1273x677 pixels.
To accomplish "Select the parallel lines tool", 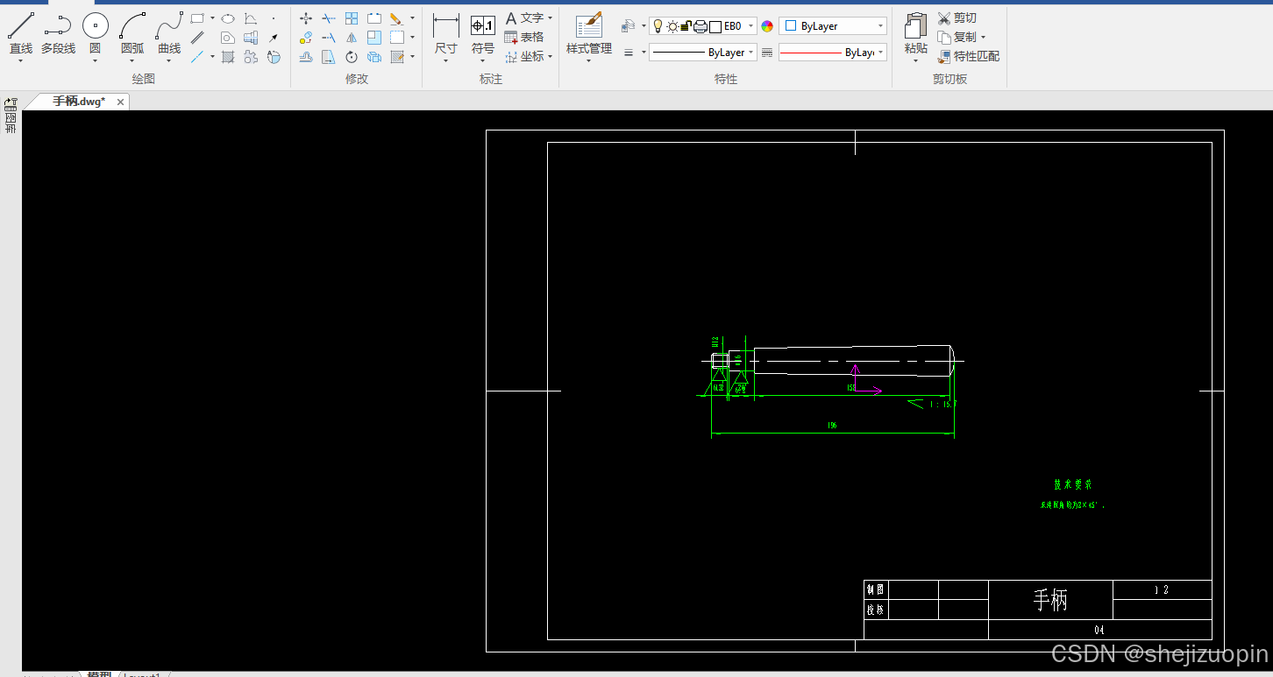I will tap(198, 38).
